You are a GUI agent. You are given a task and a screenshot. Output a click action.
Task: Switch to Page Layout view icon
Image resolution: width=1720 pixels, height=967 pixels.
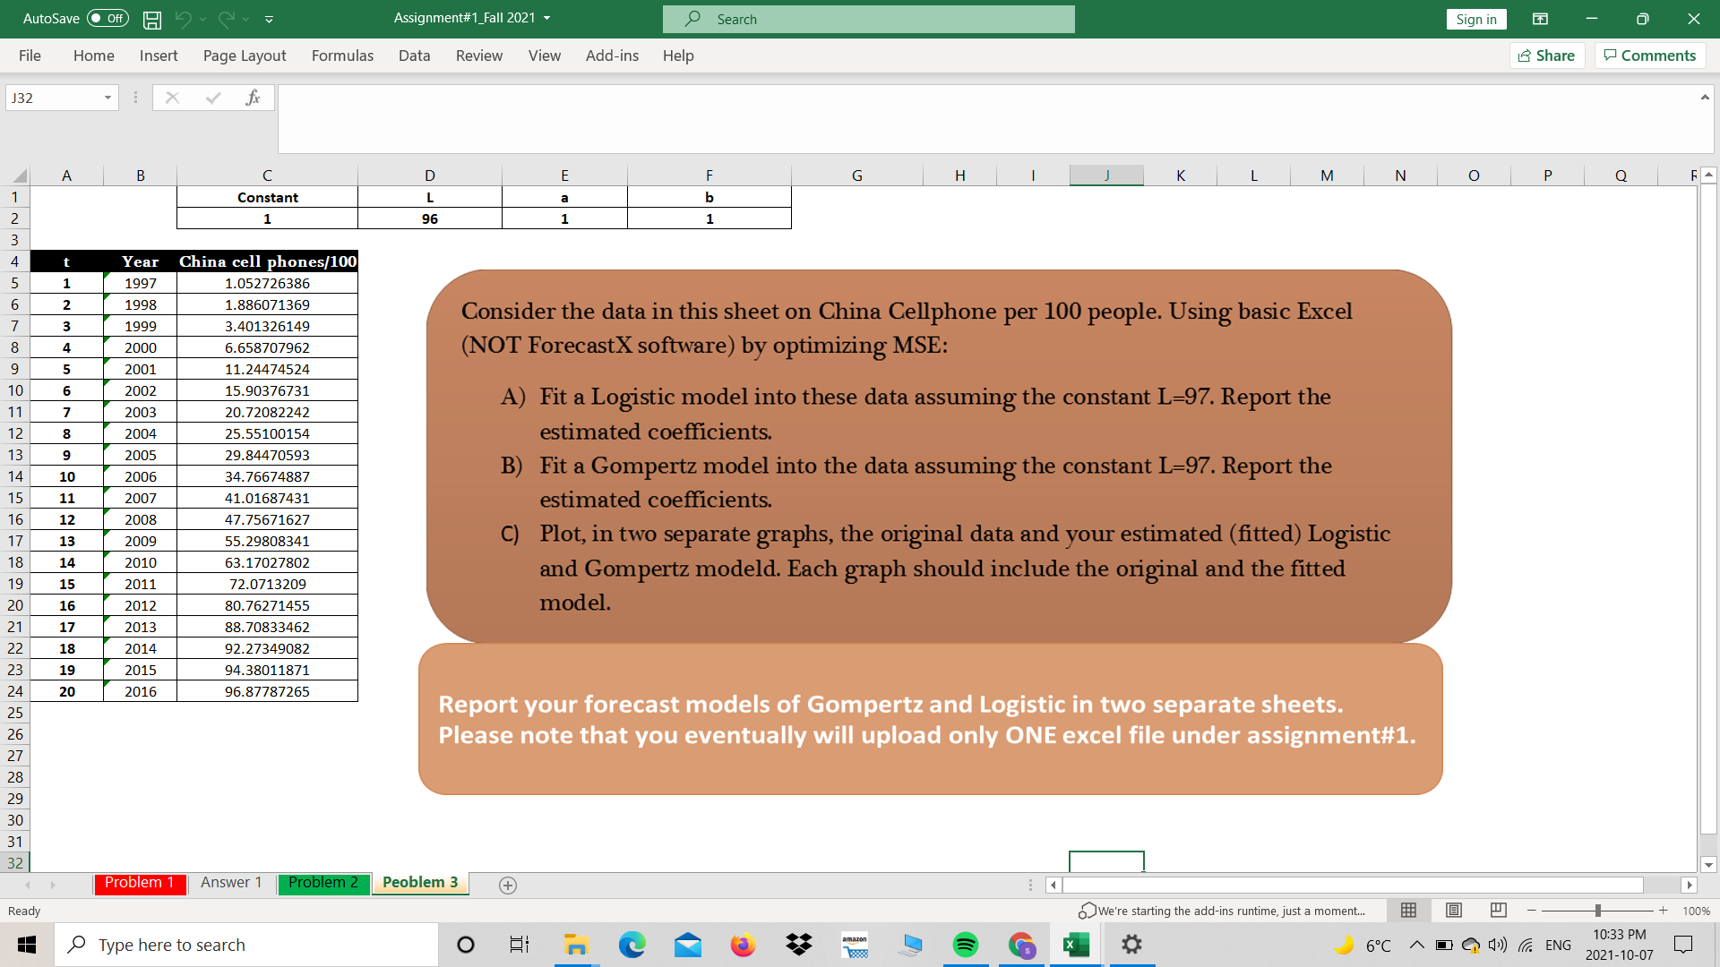coord(1453,911)
